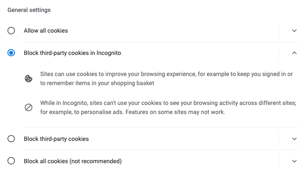Click the 'Block third-party cookies' option label
Viewport: 306px width, 169px height.
tap(56, 139)
